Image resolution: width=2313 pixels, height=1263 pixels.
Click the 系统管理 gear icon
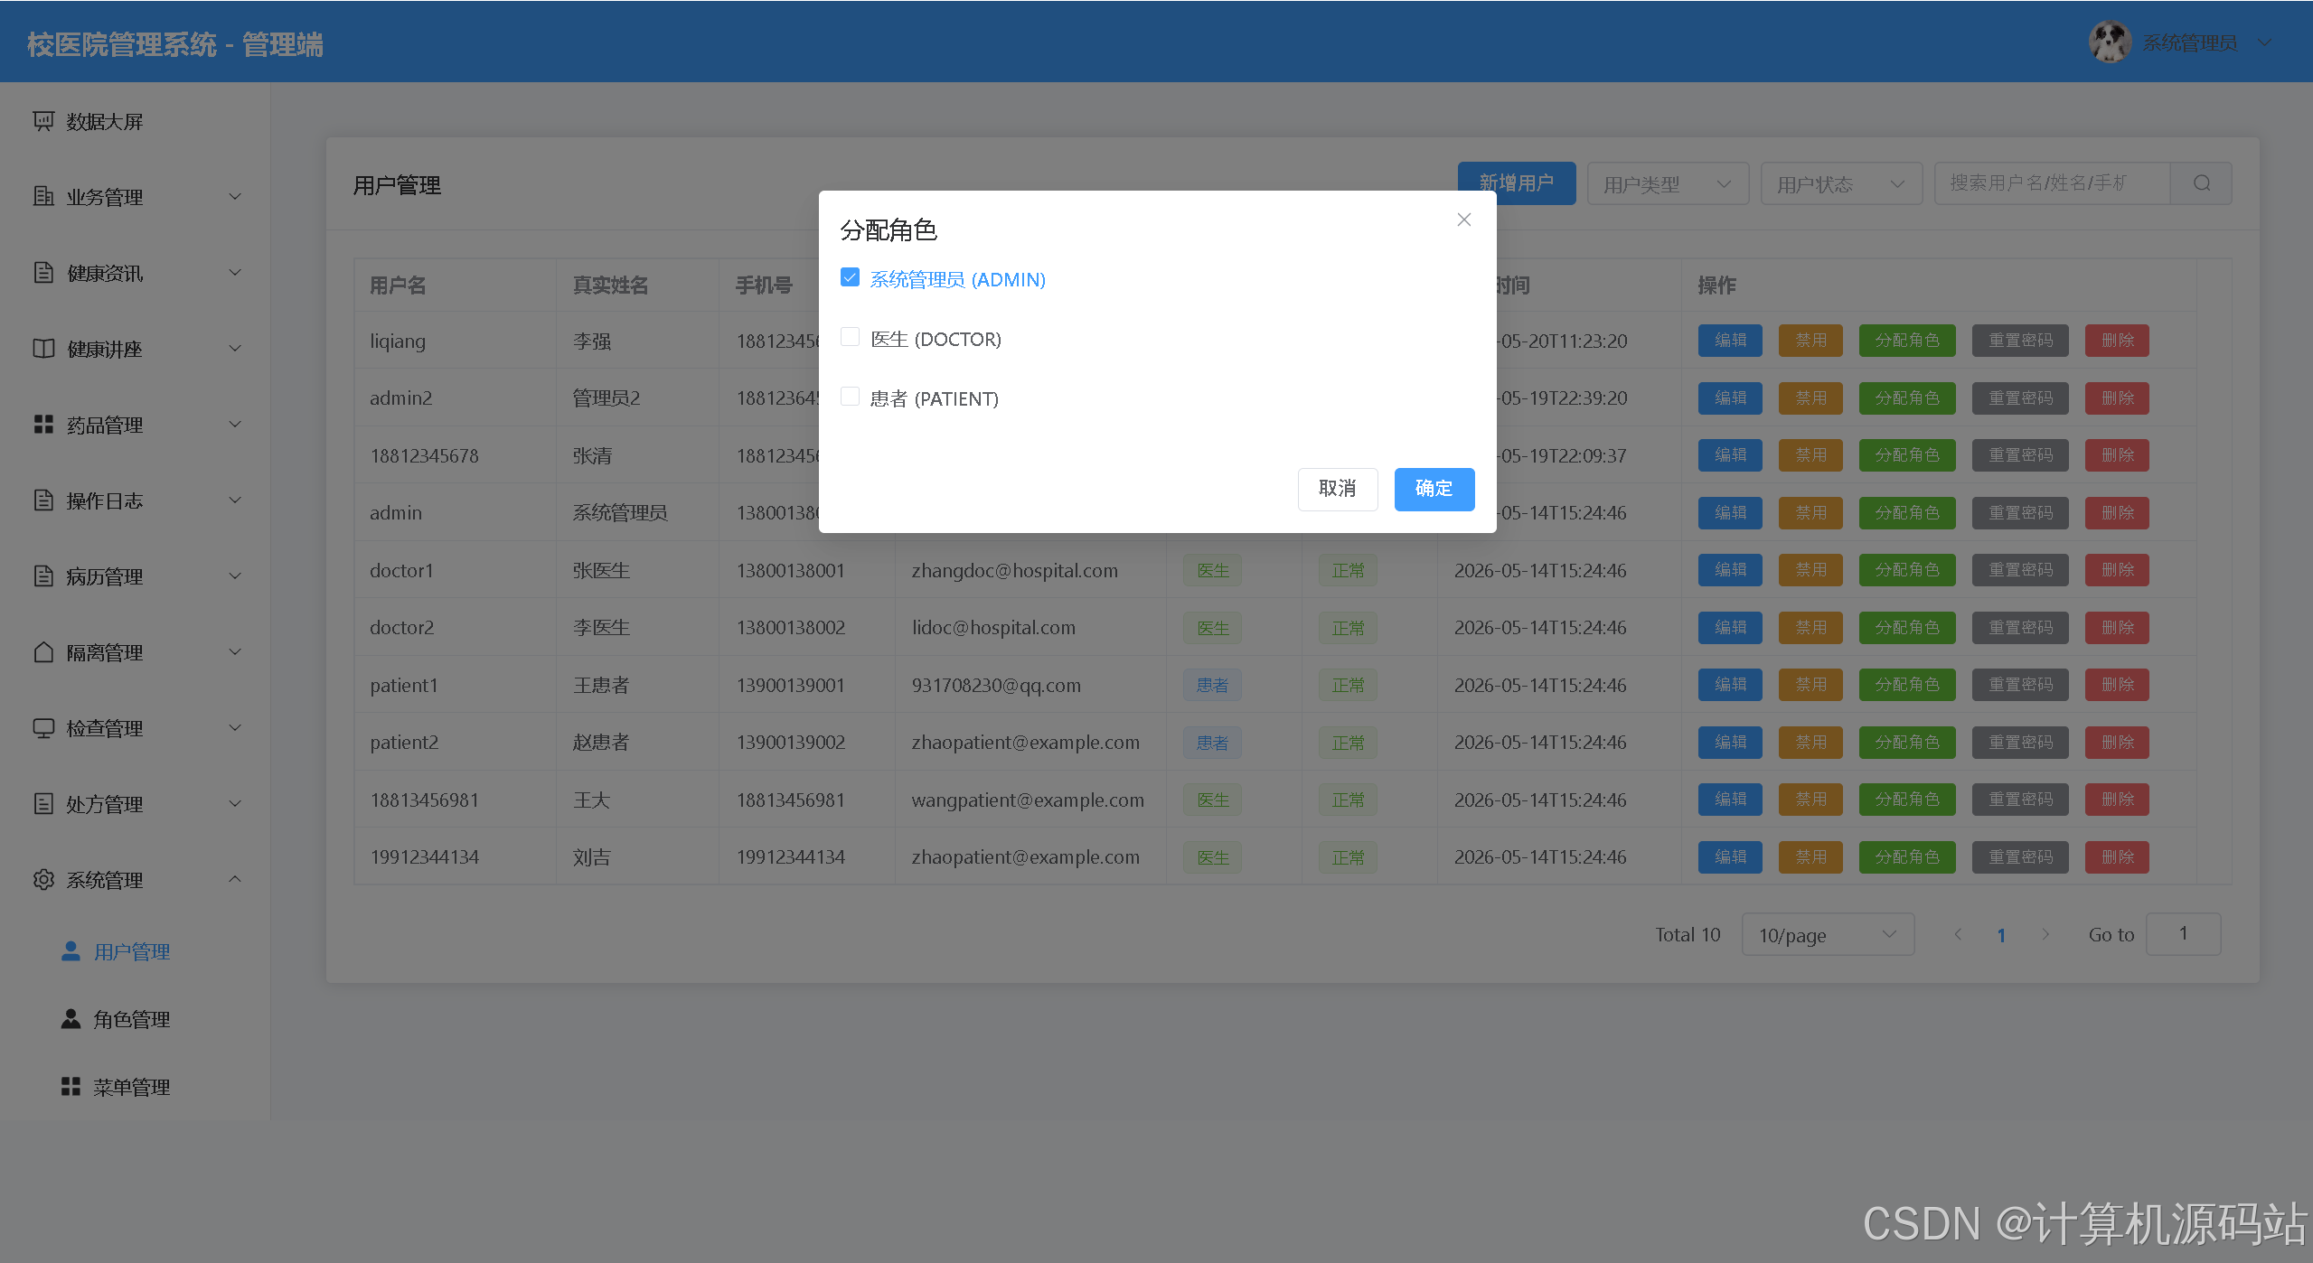[43, 879]
